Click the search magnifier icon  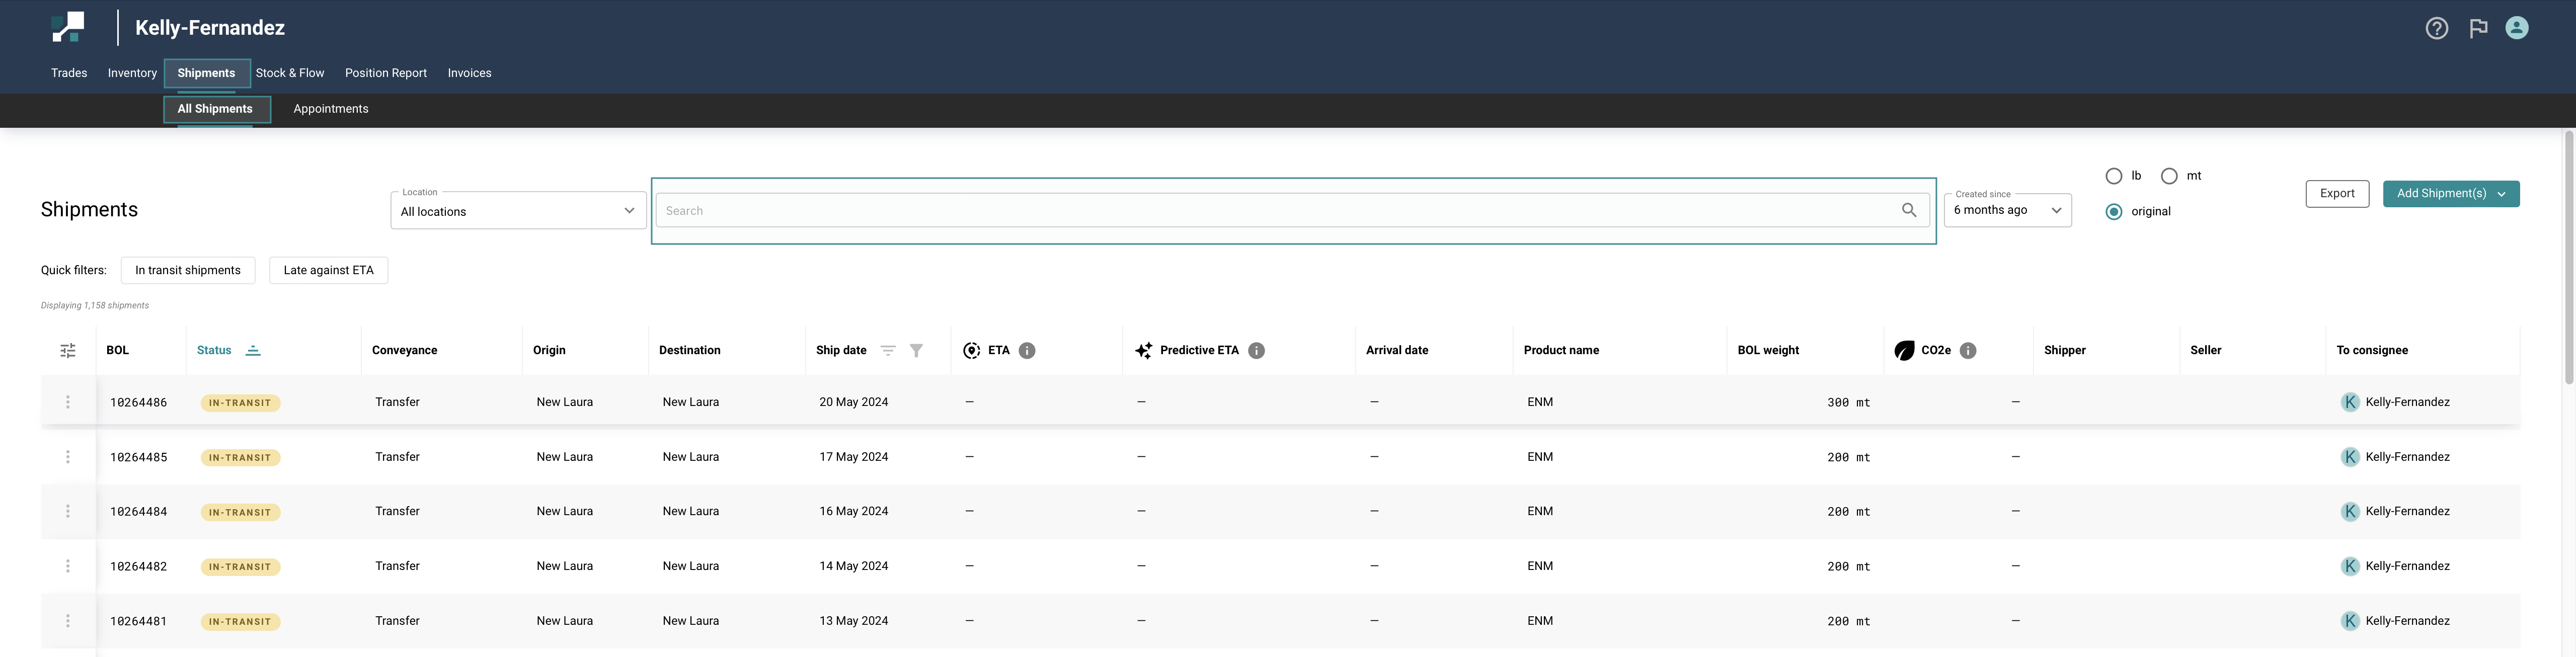click(1908, 210)
